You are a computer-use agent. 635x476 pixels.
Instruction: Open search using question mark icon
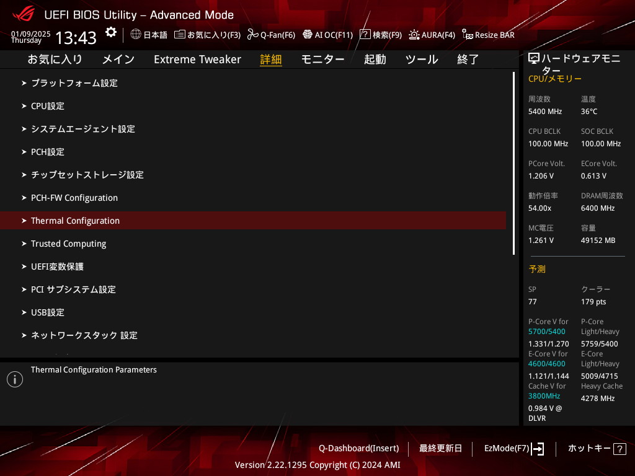pyautogui.click(x=365, y=35)
